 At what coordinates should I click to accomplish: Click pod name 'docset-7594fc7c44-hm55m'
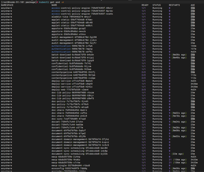click(x=67, y=125)
